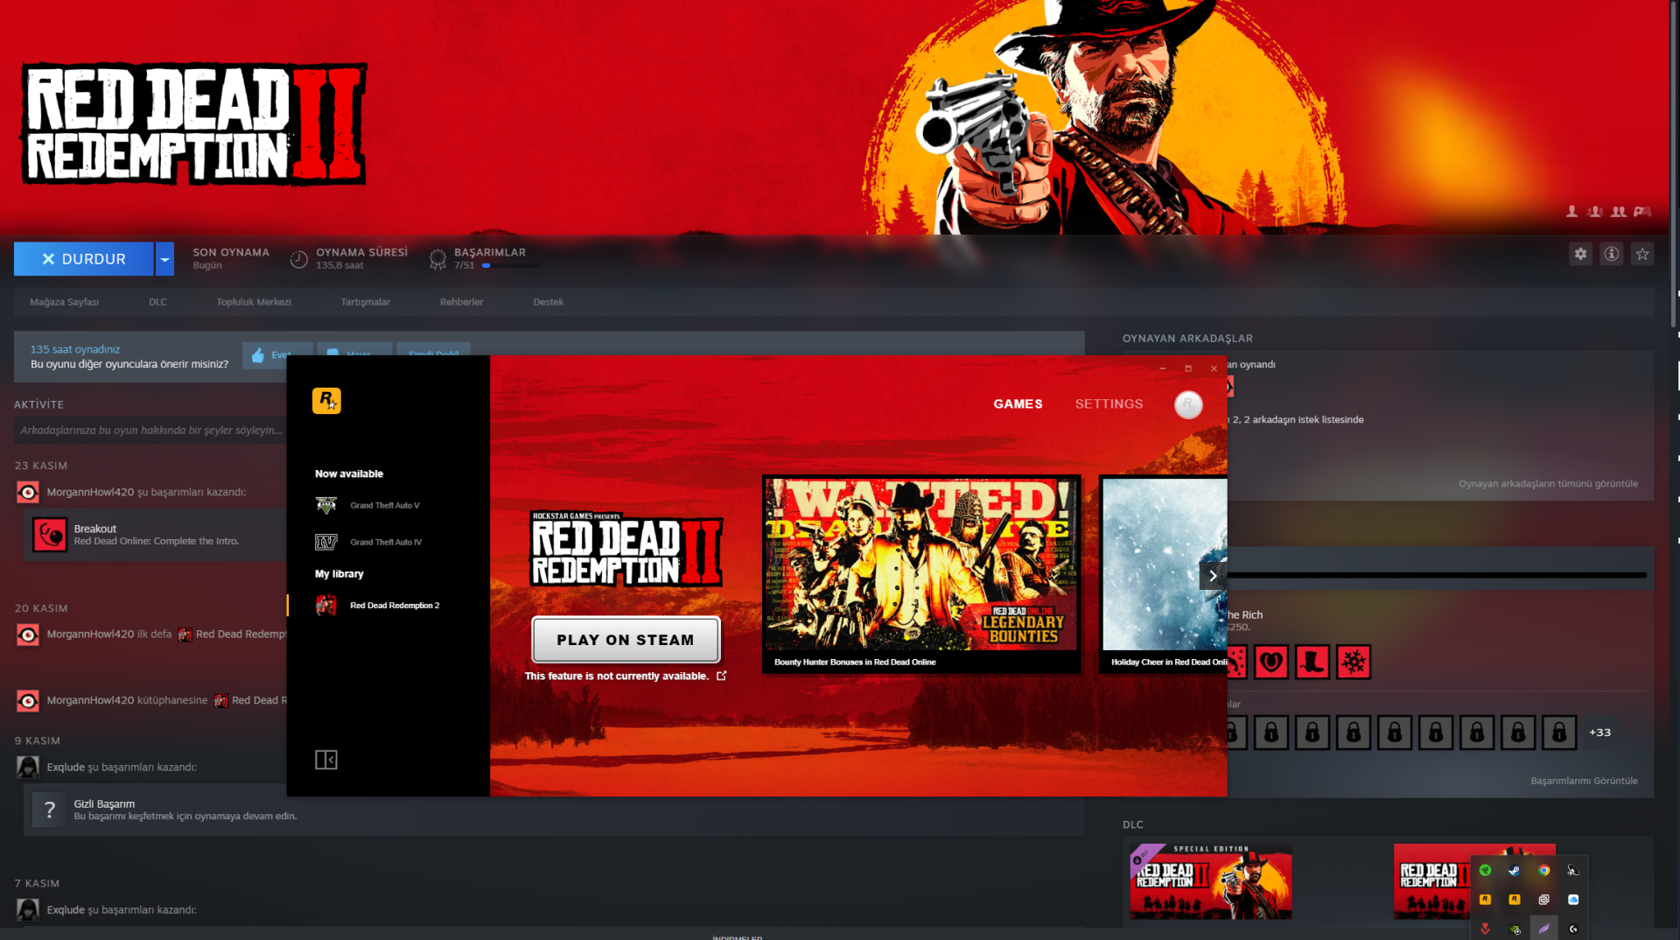Click the 'My library' heading in the launcher

[x=339, y=574]
